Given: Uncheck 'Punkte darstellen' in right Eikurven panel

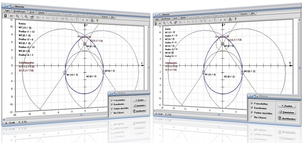Looking at the screenshot, I should 252,112.
